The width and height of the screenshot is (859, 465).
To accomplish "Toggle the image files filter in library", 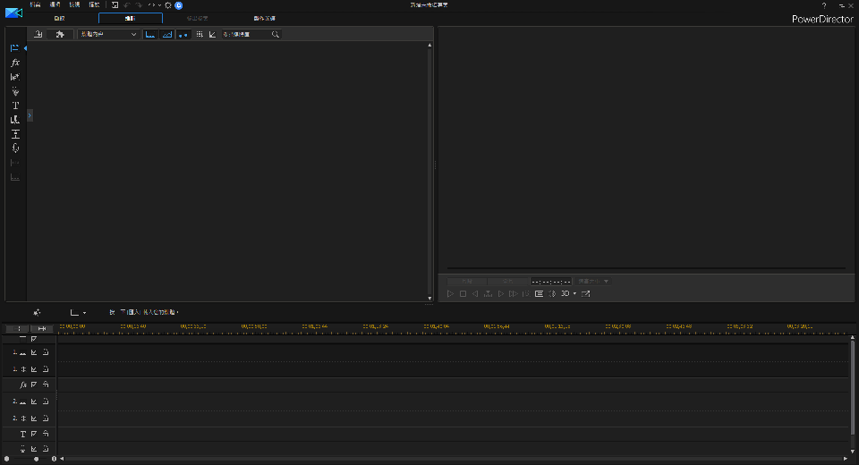I will (167, 34).
